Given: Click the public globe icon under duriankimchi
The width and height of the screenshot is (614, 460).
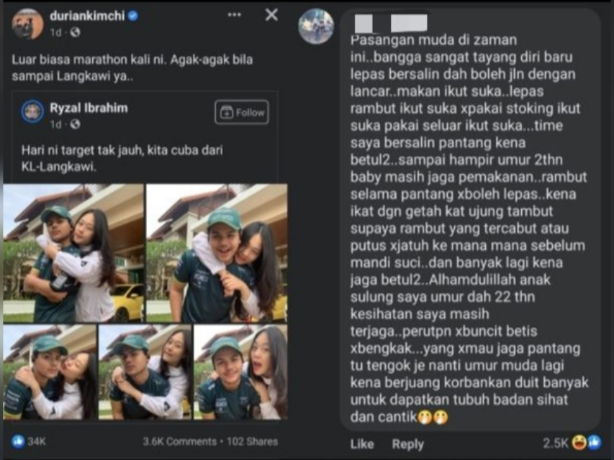Looking at the screenshot, I should (x=75, y=32).
